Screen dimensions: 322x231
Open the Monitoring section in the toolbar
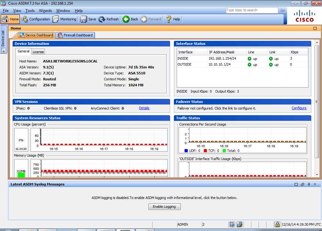click(x=64, y=19)
